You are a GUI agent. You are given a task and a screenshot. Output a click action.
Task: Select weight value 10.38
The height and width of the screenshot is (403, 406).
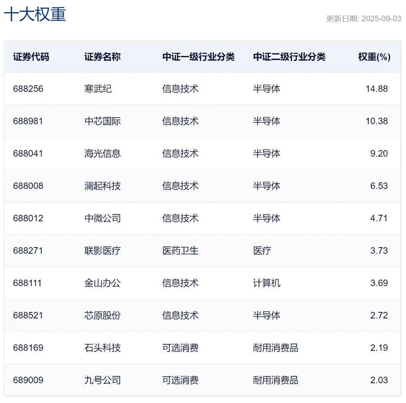click(377, 121)
